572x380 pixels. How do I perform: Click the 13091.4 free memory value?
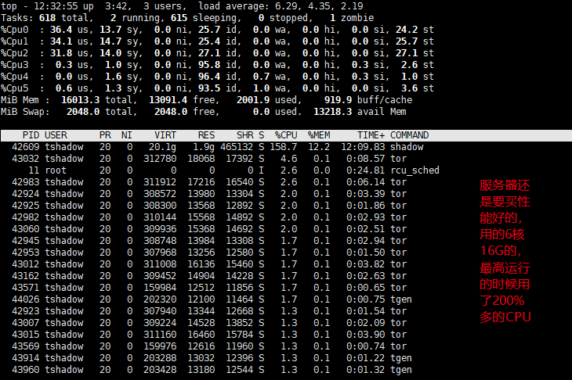tap(168, 100)
